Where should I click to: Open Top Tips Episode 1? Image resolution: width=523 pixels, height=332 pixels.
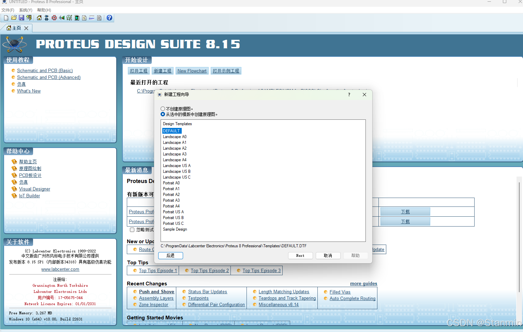[158, 270]
